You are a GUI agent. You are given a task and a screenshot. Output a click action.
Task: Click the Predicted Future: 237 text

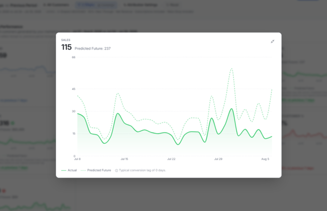click(93, 49)
